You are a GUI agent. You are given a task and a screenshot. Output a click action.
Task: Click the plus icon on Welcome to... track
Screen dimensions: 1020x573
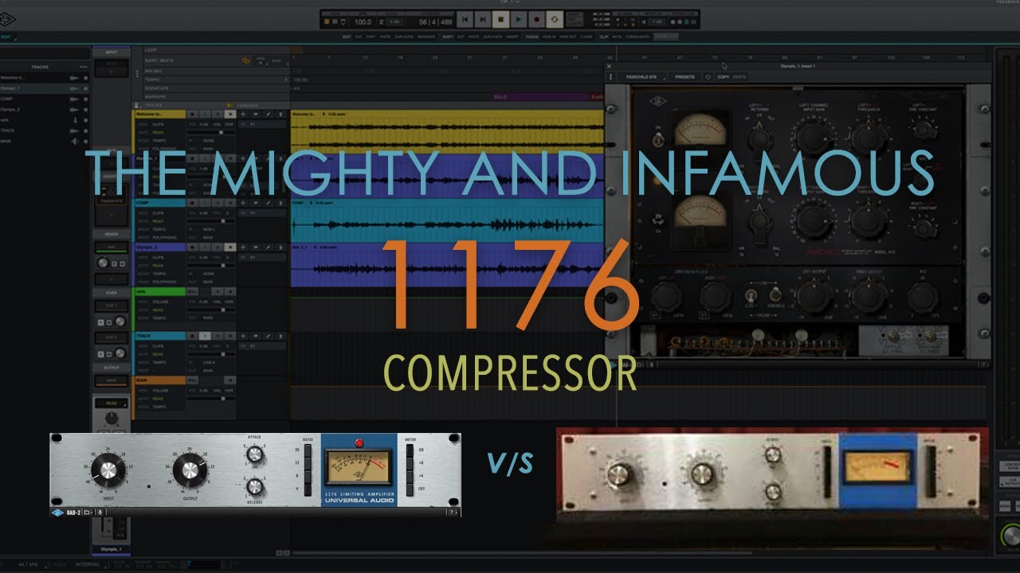[x=244, y=114]
